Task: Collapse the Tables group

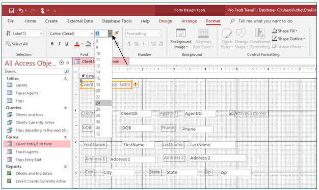Action: click(65, 78)
